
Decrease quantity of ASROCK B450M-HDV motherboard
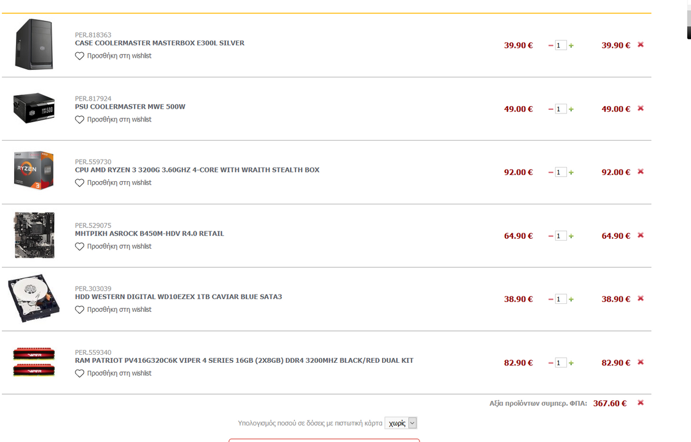[550, 236]
